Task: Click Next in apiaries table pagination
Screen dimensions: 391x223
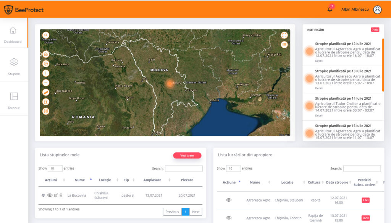Action: tap(196, 212)
